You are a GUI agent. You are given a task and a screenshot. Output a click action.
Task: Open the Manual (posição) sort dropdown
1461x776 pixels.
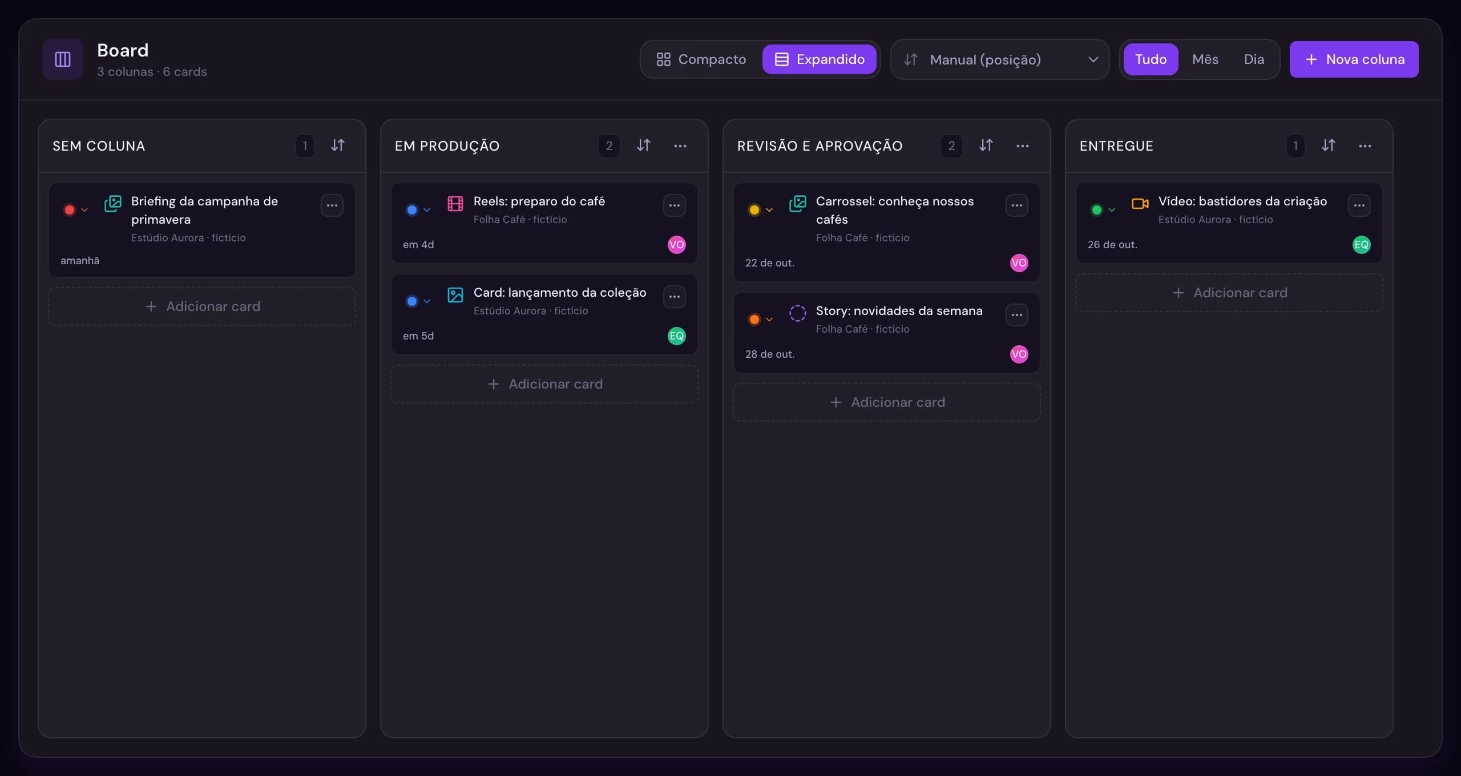coord(1000,59)
